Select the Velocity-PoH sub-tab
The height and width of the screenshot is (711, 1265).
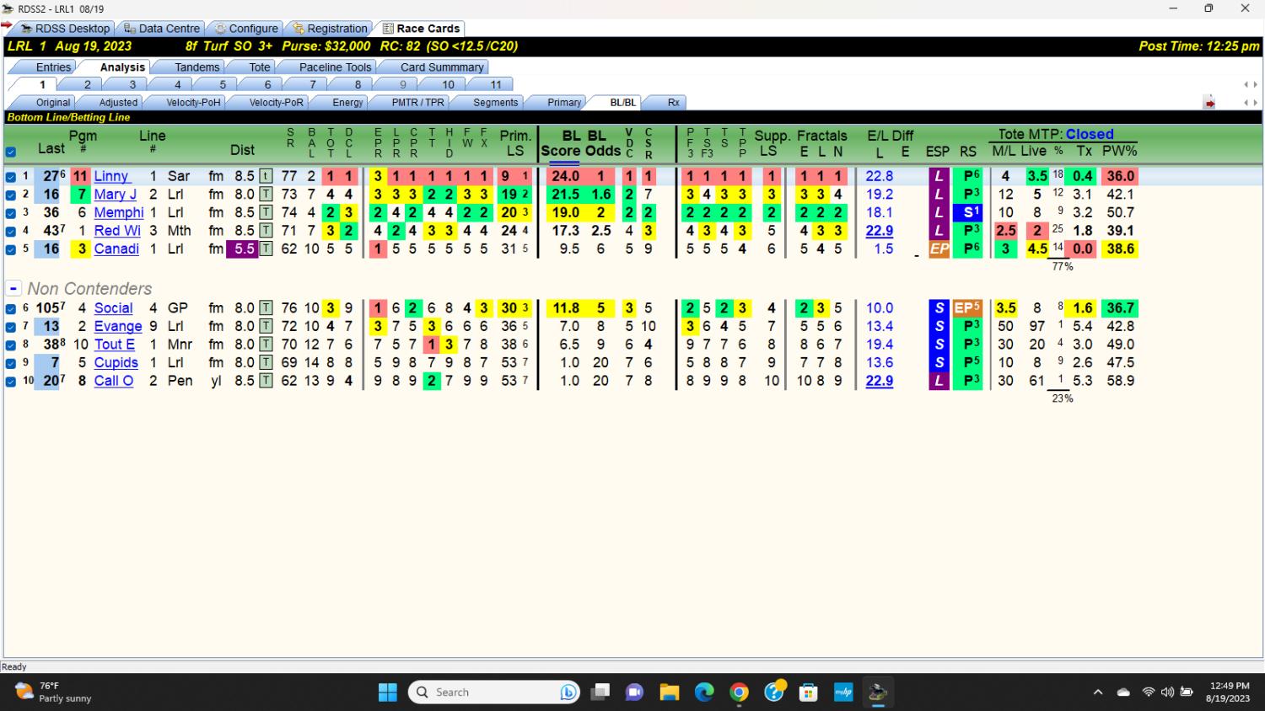tap(193, 103)
